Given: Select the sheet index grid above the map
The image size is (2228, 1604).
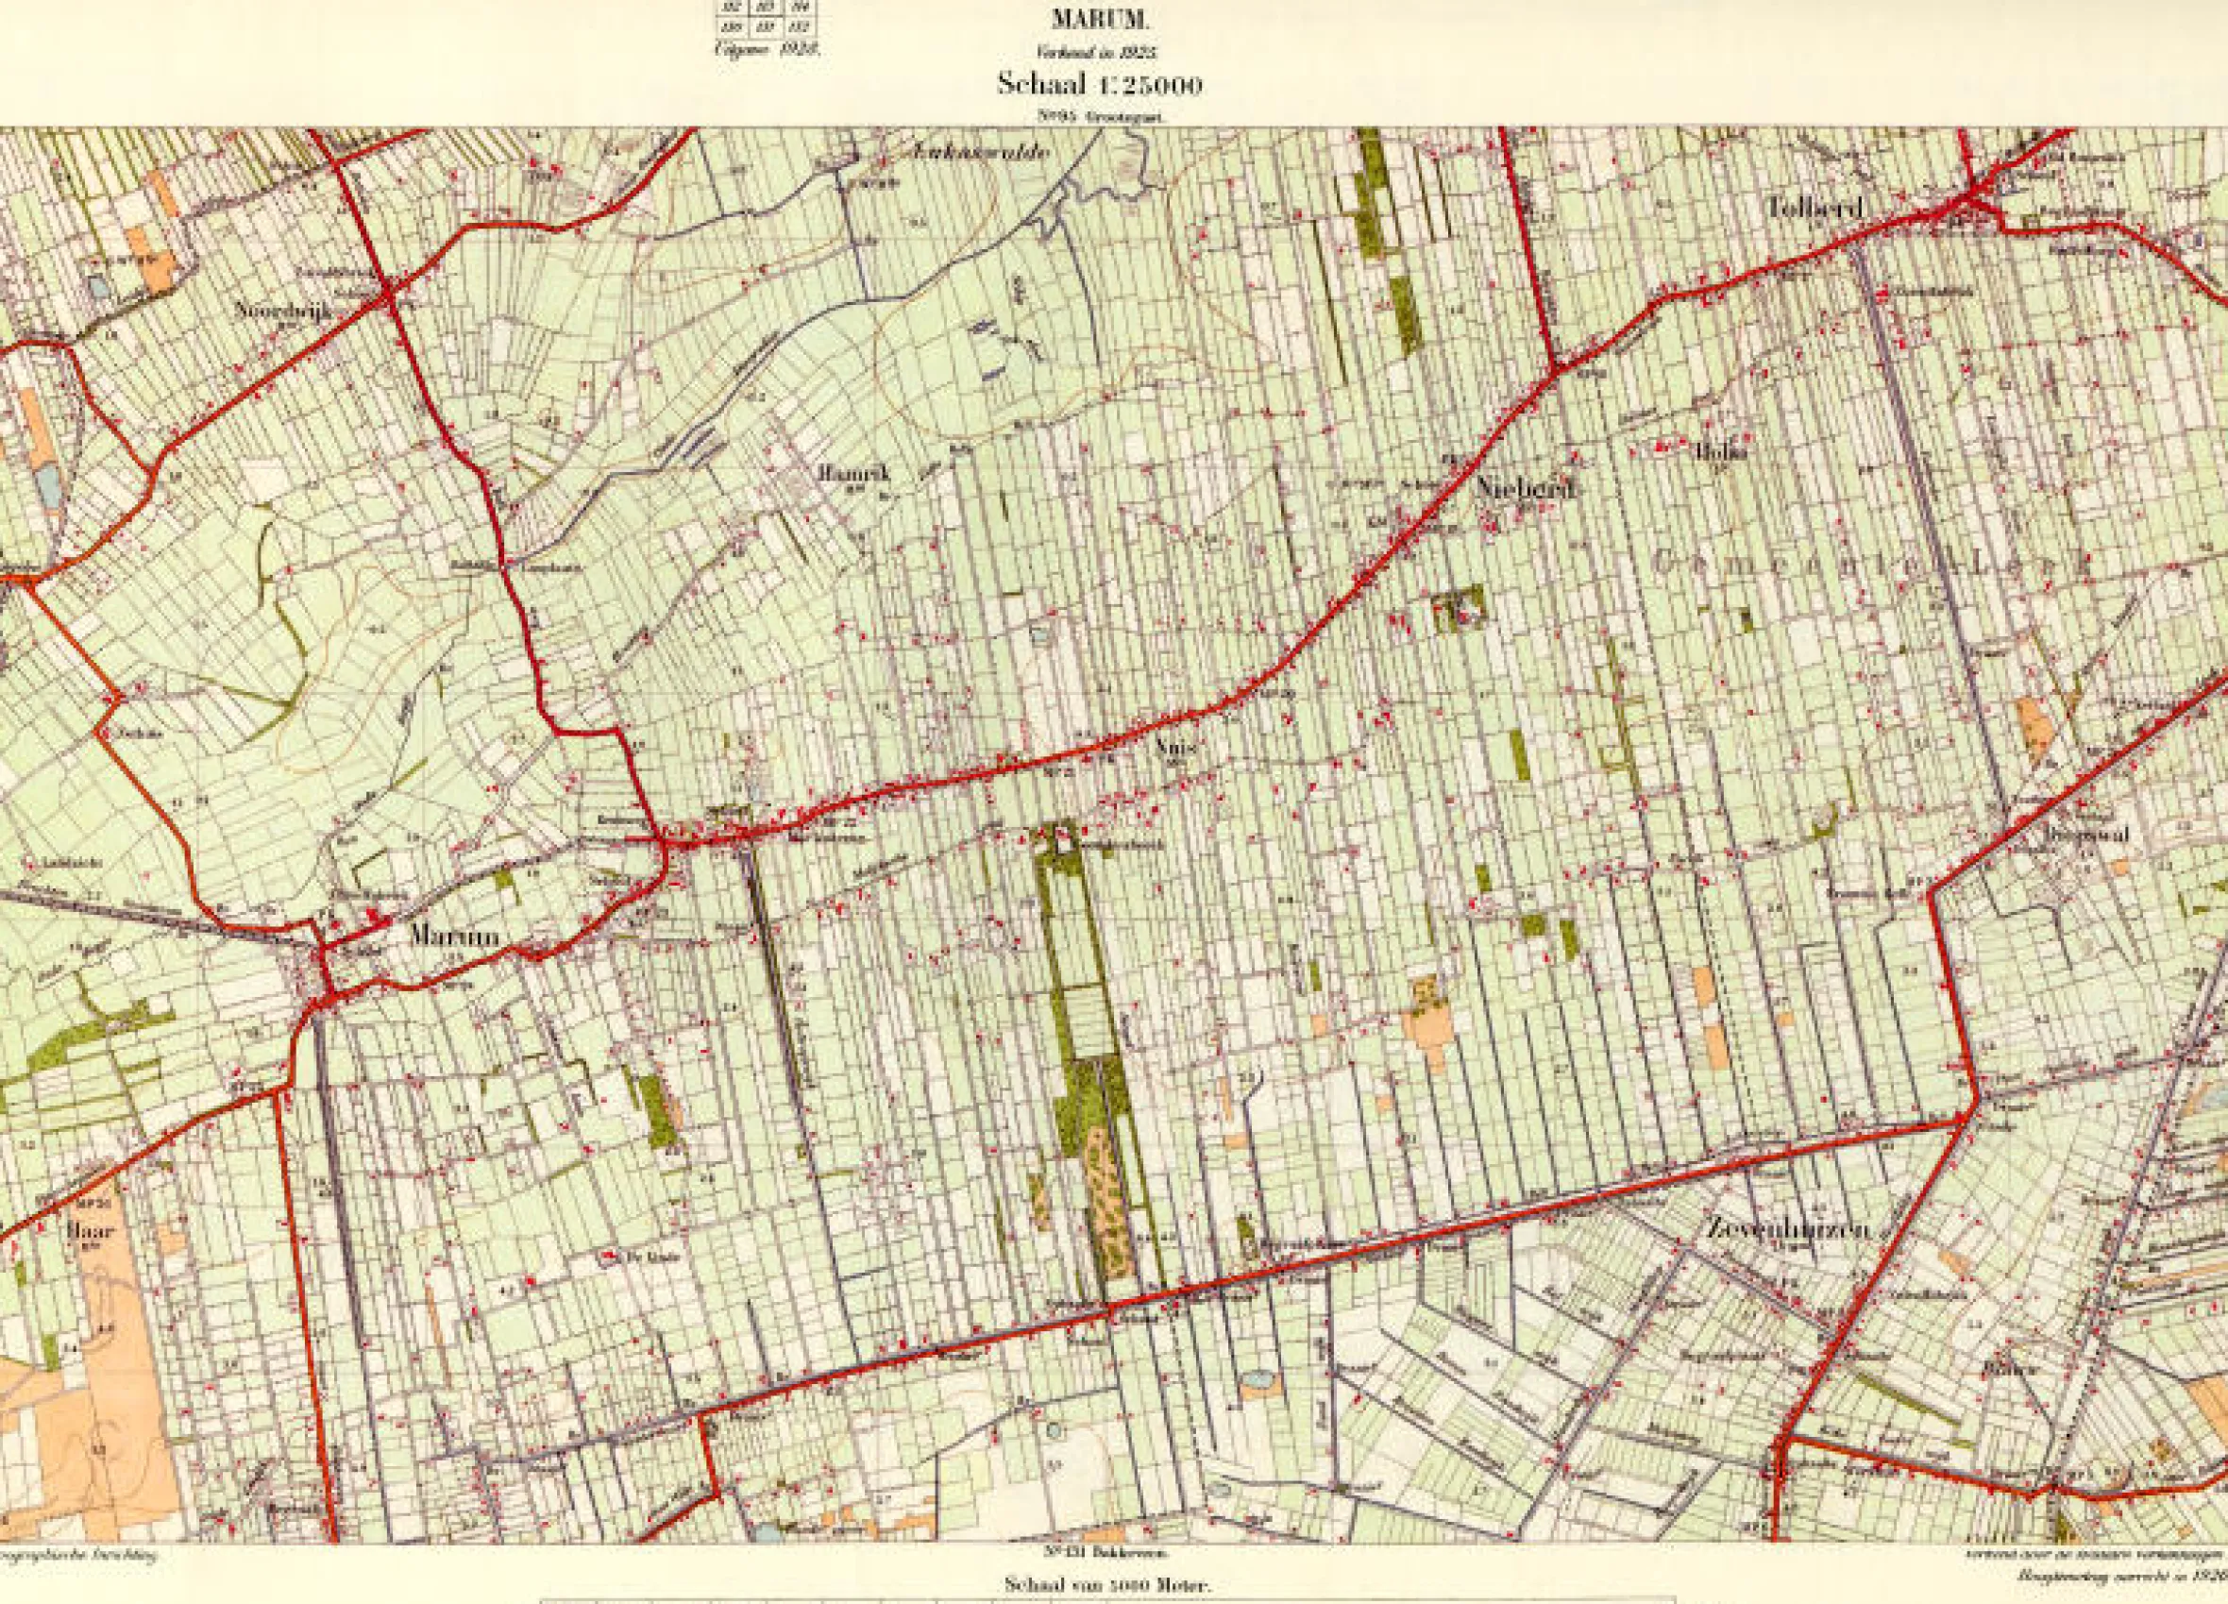Looking at the screenshot, I should (x=768, y=17).
